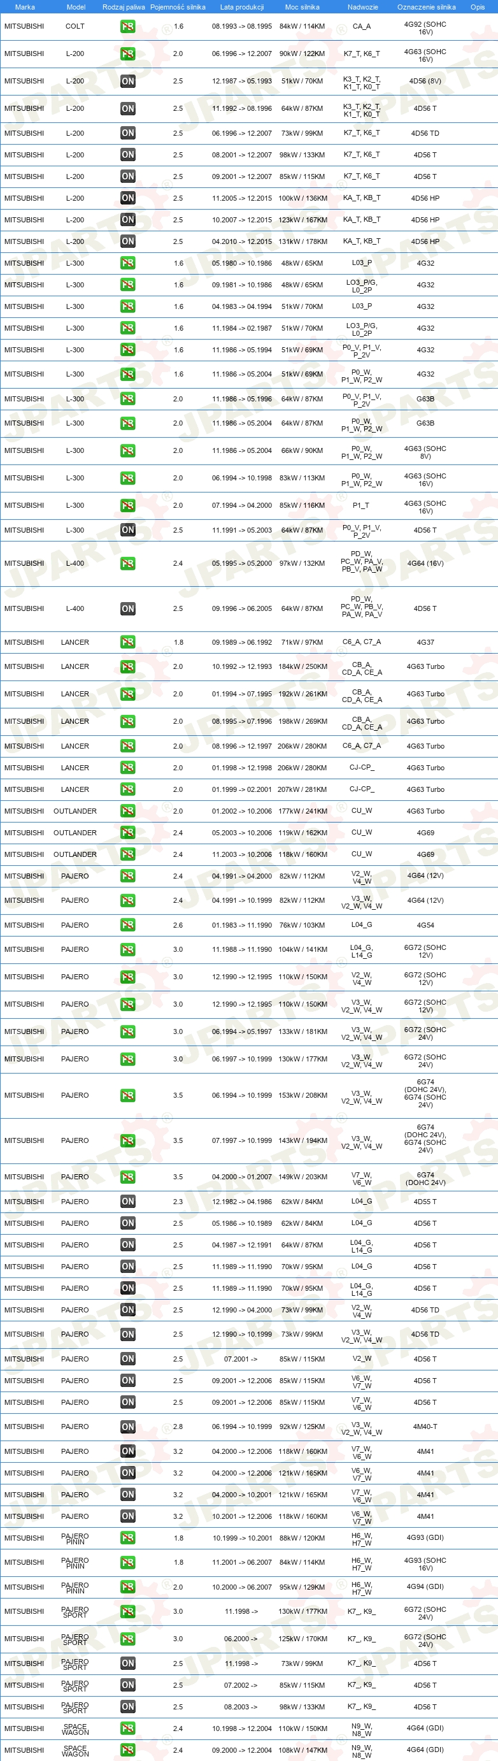Click the power value 92kW / 125KM
This screenshot has width=498, height=1761.
(302, 1427)
